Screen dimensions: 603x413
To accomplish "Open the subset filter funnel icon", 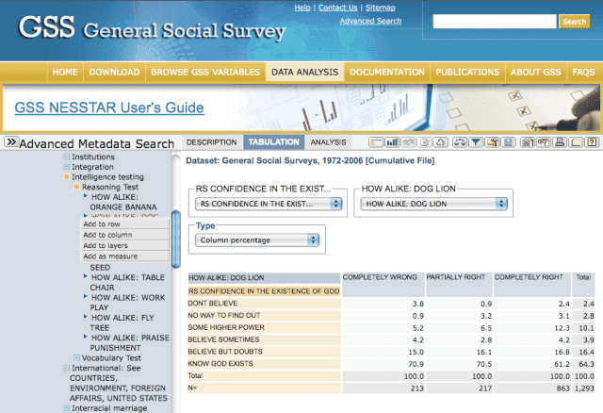I will coord(475,142).
